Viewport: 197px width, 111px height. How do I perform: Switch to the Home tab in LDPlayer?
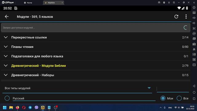point(28,3)
